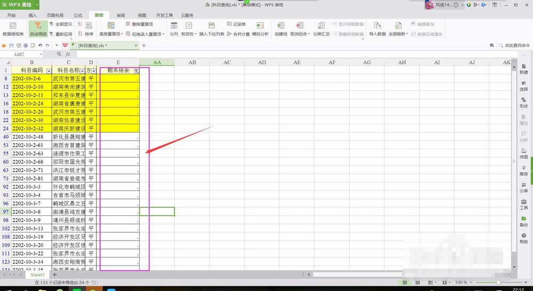Switch to the 视图 ribbon tab

click(x=142, y=15)
